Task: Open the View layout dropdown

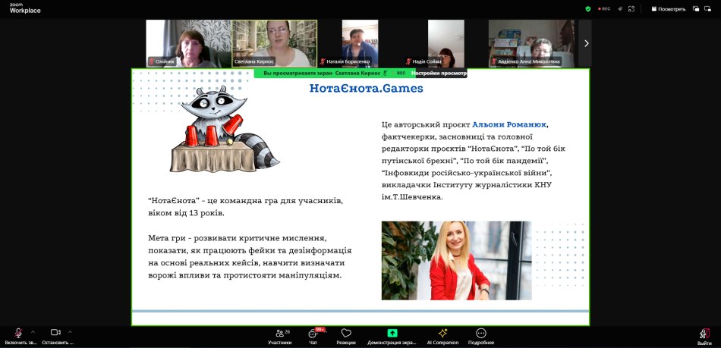Action: click(669, 9)
